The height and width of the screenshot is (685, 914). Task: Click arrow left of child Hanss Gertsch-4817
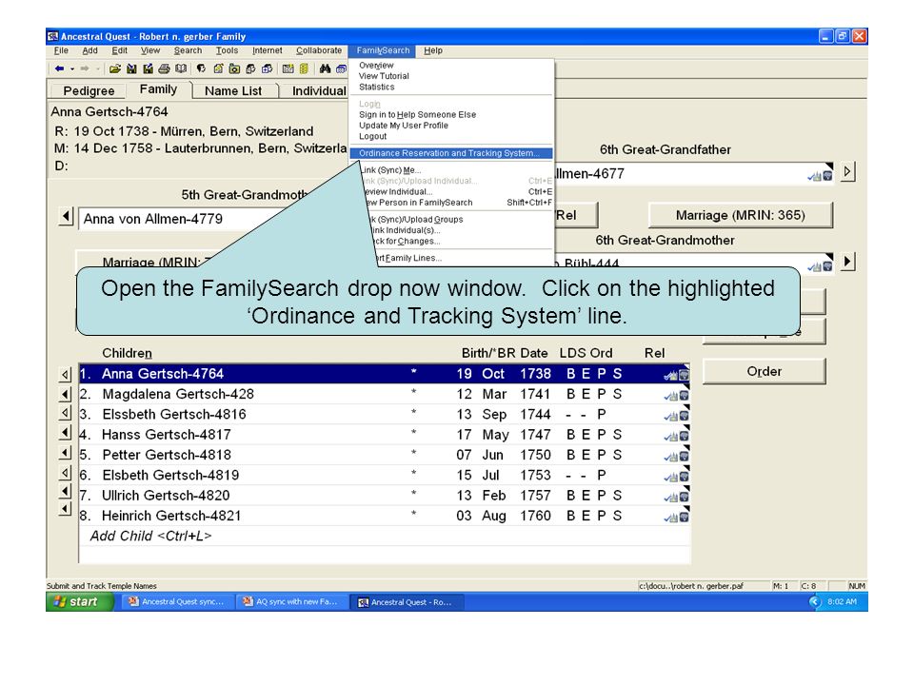tap(66, 433)
